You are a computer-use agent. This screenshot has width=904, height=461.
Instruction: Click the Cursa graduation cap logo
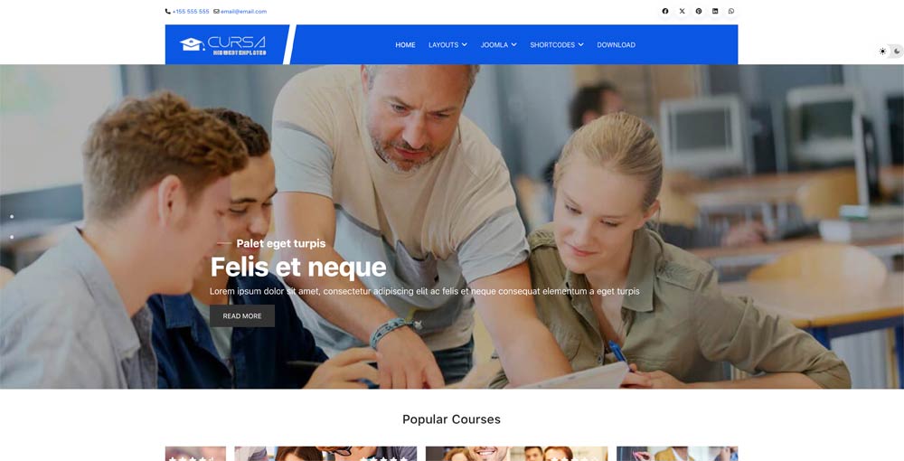[192, 44]
